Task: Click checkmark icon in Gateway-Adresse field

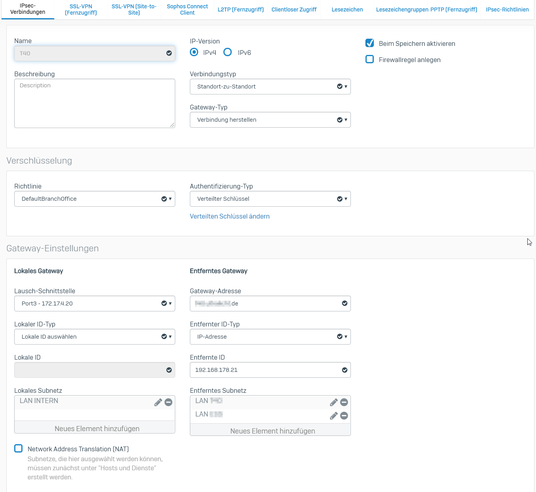Action: pos(345,303)
